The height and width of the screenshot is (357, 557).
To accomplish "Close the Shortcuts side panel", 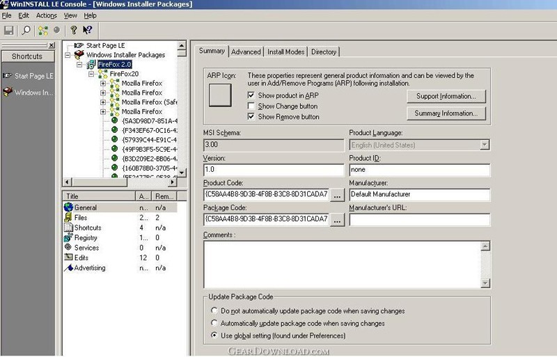I will click(52, 45).
